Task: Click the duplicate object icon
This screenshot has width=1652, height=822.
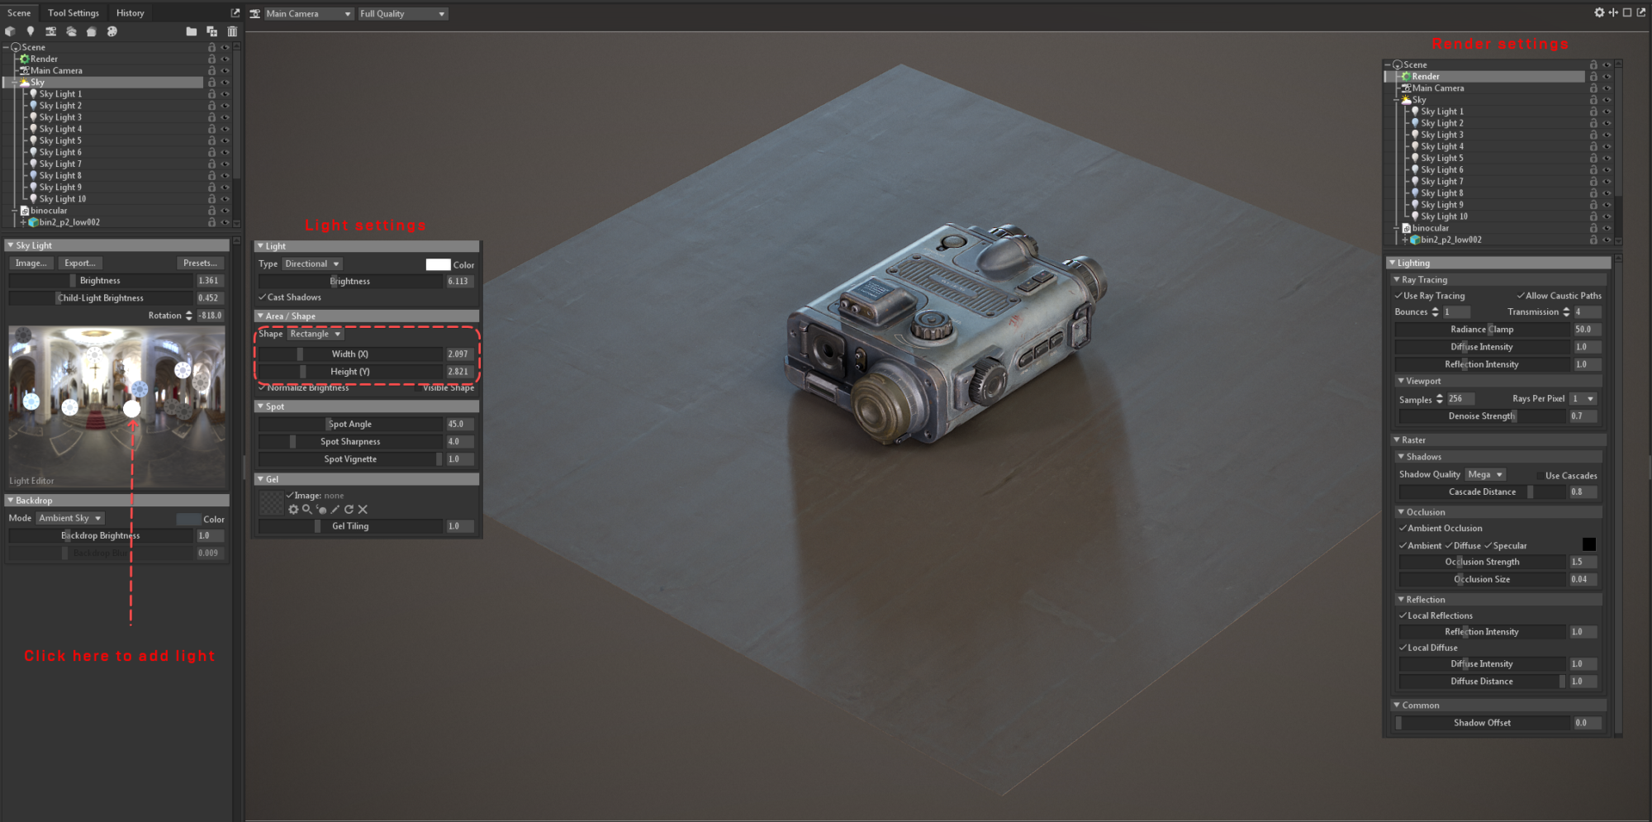Action: point(211,31)
